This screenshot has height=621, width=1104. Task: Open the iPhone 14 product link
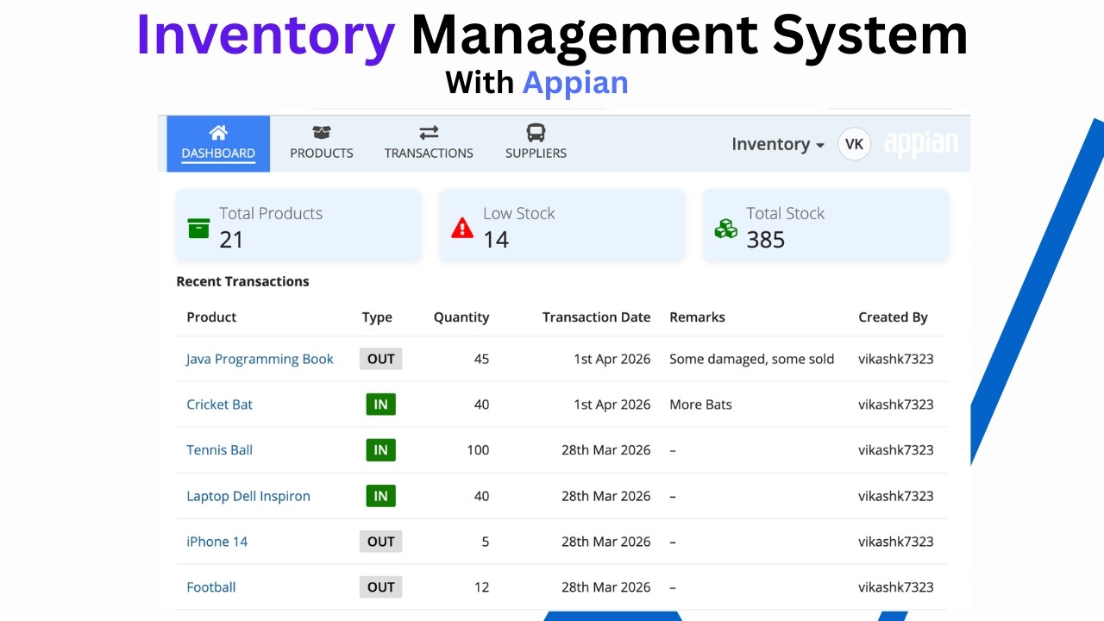216,542
